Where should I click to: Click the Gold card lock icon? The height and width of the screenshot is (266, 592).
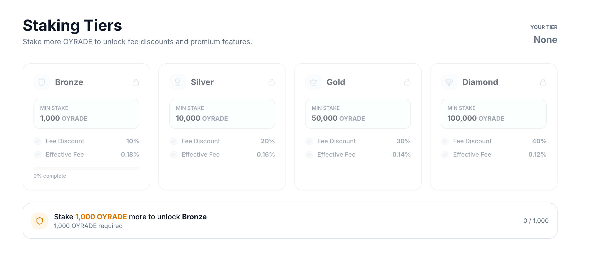pos(407,82)
